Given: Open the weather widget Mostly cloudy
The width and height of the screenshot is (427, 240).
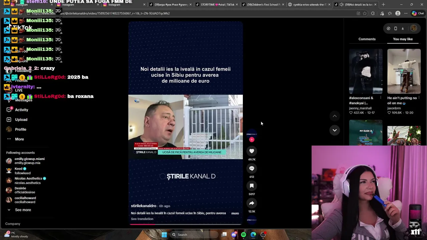Looking at the screenshot, I should point(16,235).
